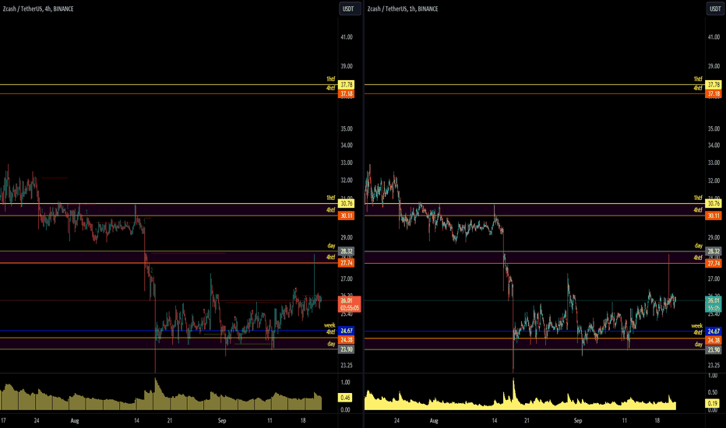Select the 37.78 yellow price label on 1h chart
The height and width of the screenshot is (428, 726).
click(x=714, y=85)
